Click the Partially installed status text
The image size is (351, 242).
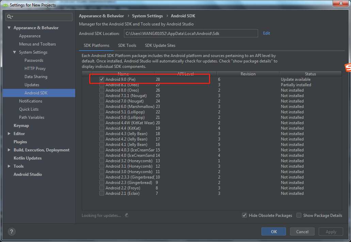296,85
